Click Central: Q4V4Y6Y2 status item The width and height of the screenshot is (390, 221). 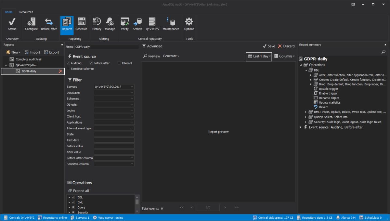tap(19, 218)
